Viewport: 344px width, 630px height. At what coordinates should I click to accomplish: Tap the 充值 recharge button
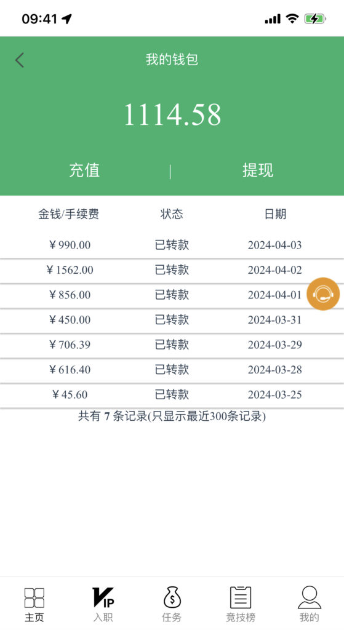tap(84, 170)
